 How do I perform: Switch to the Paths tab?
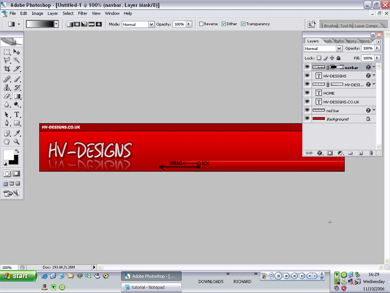[x=339, y=41]
